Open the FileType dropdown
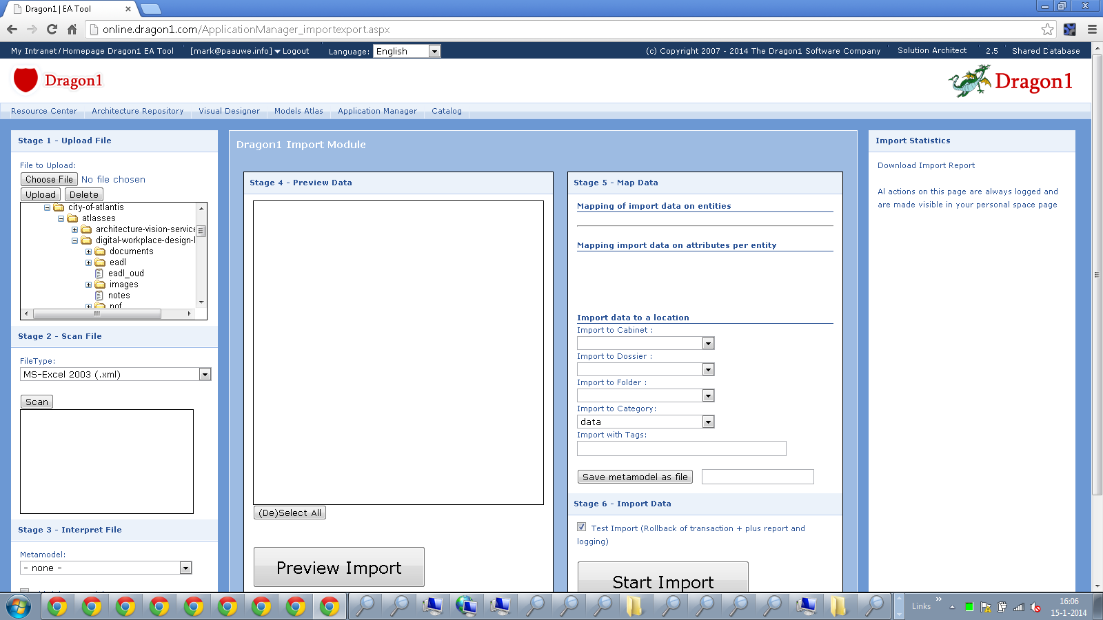 116,374
